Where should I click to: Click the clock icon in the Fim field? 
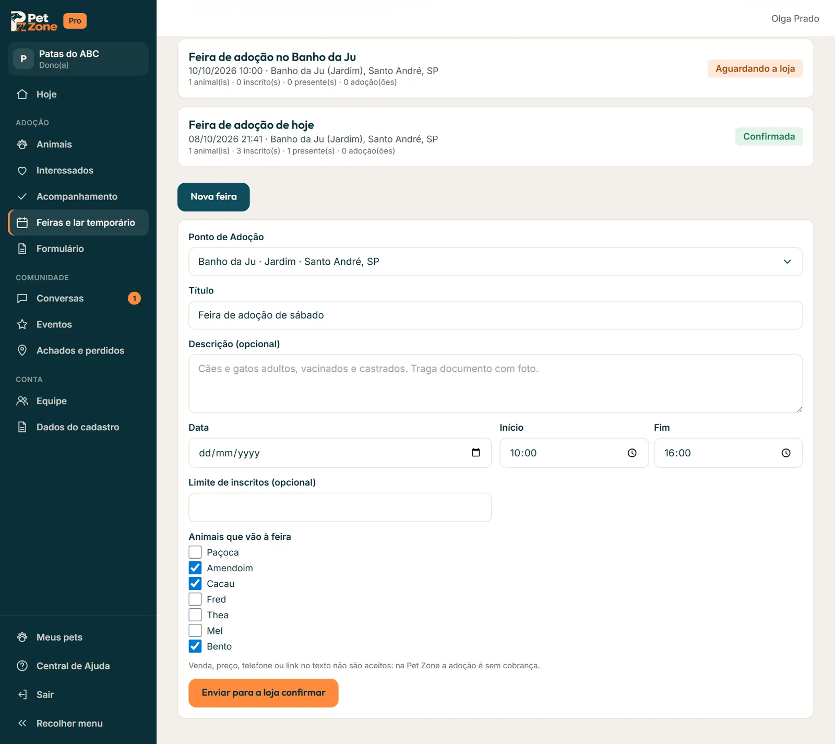786,453
